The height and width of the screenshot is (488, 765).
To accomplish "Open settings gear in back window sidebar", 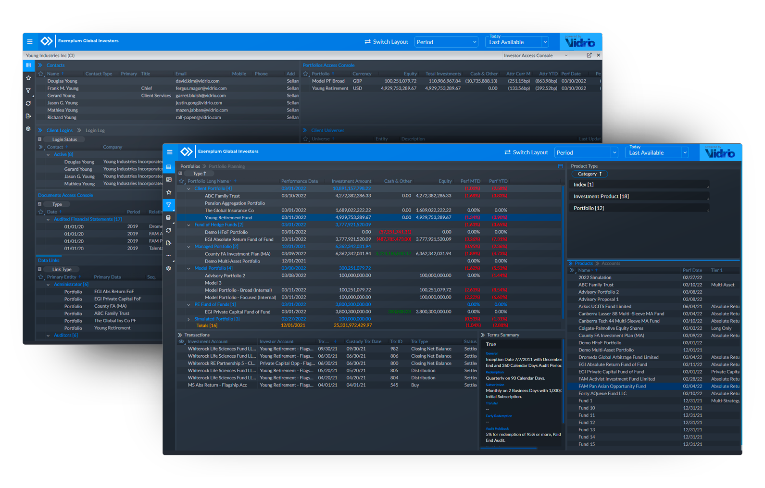I will point(28,129).
